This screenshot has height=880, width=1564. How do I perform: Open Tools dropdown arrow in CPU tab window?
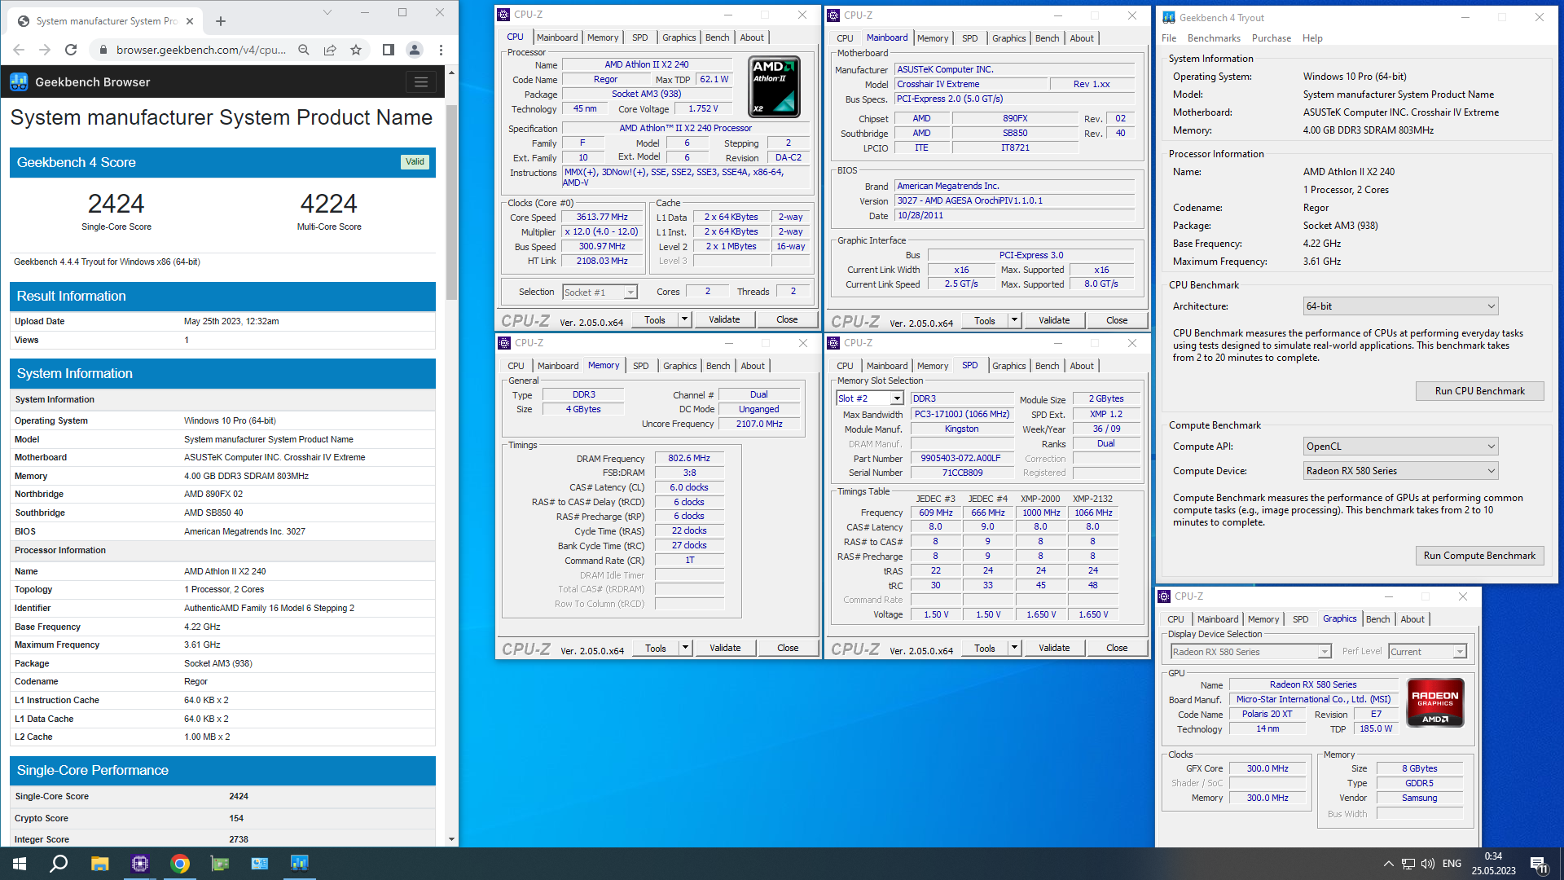(685, 319)
